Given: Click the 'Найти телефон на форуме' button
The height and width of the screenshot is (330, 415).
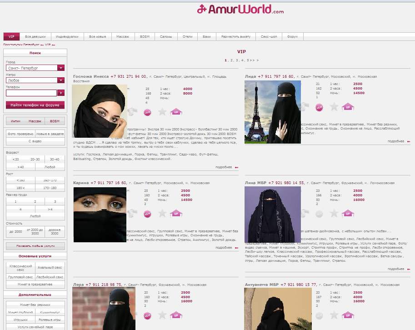Looking at the screenshot, I should (x=35, y=105).
